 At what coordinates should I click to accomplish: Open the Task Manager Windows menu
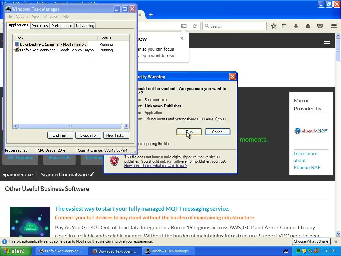51,16
